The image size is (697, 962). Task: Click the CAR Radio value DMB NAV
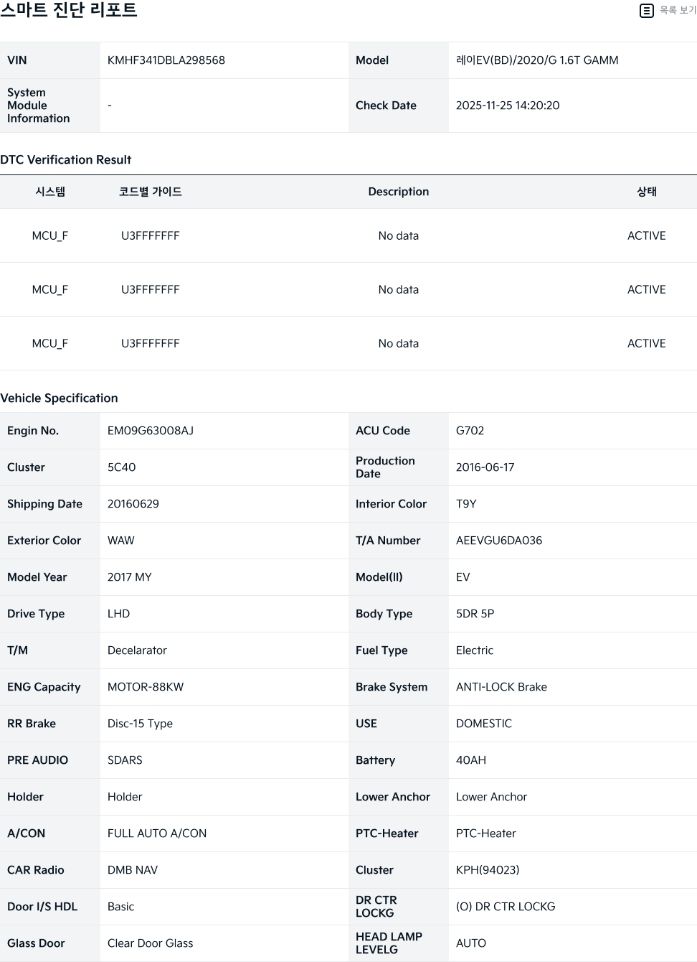133,870
